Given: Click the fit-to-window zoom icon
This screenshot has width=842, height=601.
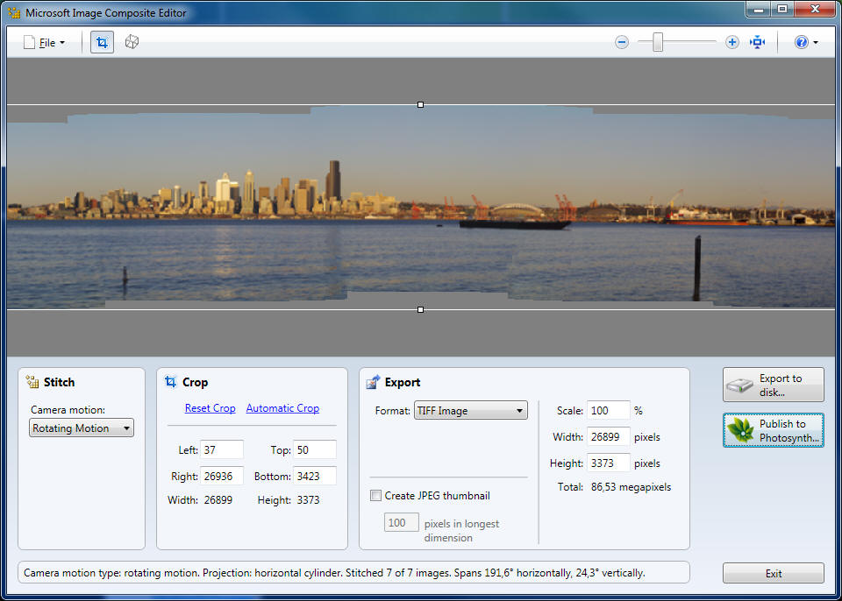Looking at the screenshot, I should point(757,42).
